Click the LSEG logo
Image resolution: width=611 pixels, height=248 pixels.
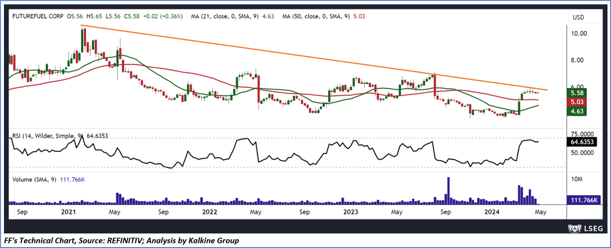585,228
